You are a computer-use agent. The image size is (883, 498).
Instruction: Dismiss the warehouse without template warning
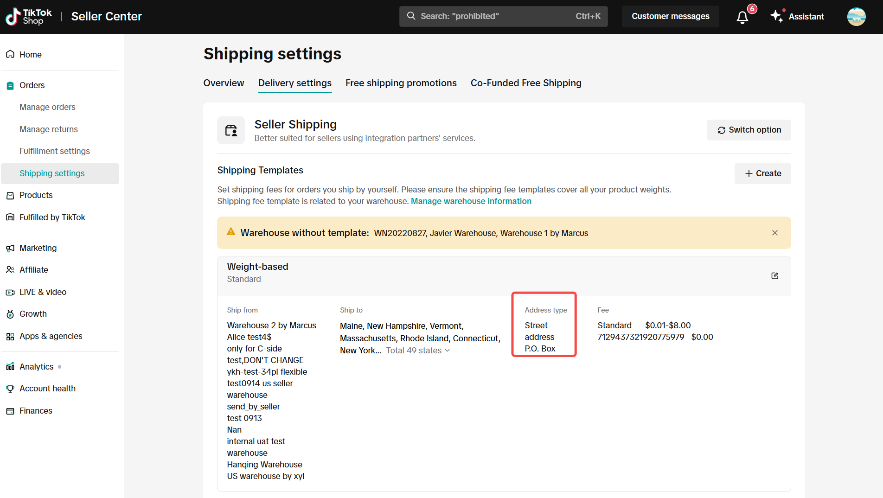[x=774, y=233]
